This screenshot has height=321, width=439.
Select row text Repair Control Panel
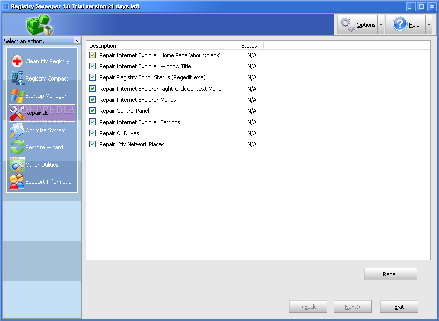pos(124,111)
